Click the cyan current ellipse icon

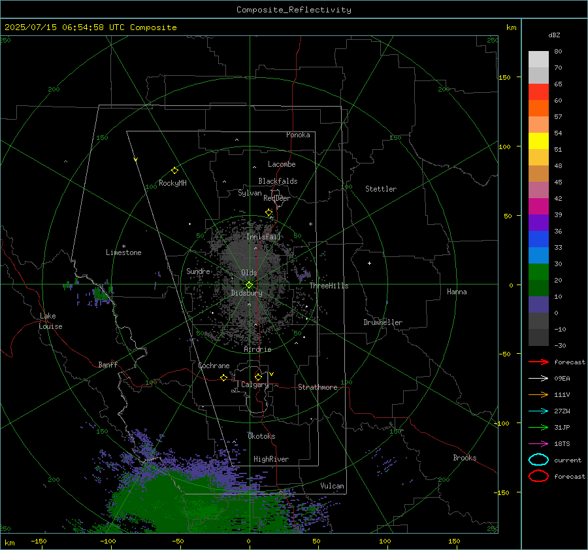(538, 460)
